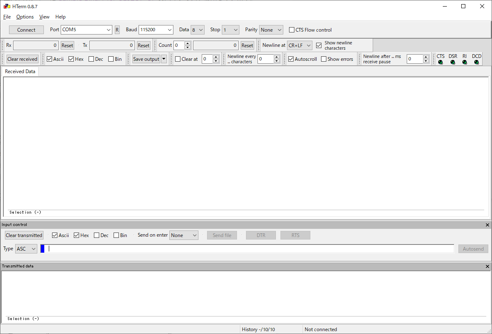Close the Input control panel
Viewport: 492px width, 334px height.
(x=487, y=225)
